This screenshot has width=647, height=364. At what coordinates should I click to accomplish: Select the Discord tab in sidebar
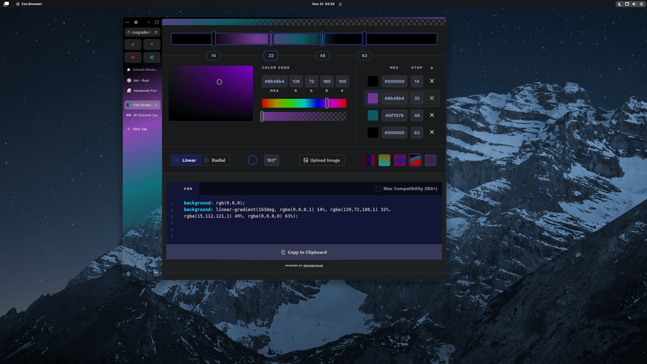[x=142, y=115]
